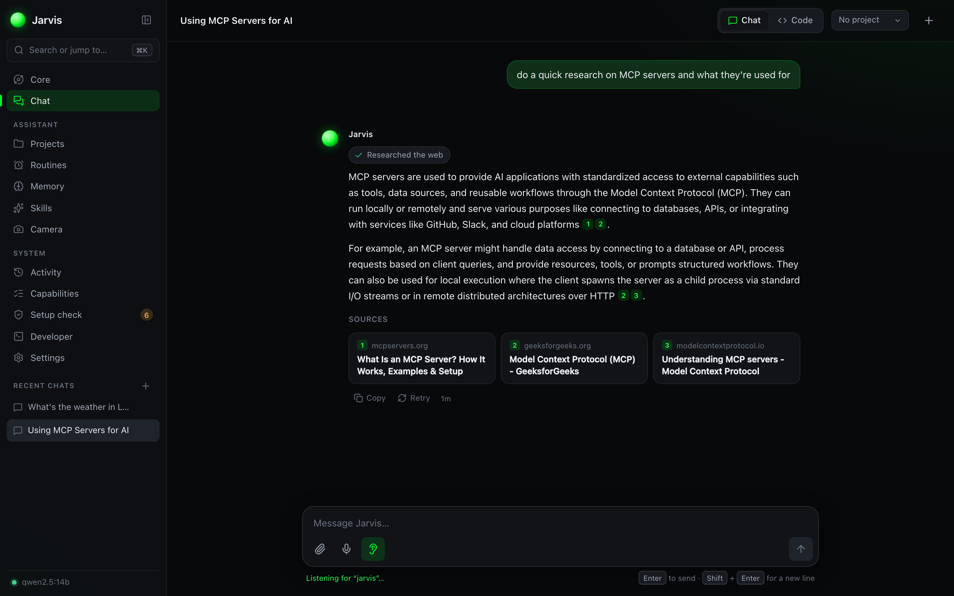The height and width of the screenshot is (596, 954).
Task: Click the microphone voice input icon
Action: [x=346, y=549]
